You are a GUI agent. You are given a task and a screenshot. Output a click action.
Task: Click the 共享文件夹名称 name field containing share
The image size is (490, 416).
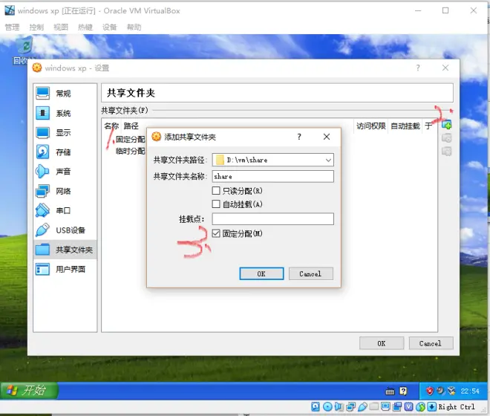point(272,176)
